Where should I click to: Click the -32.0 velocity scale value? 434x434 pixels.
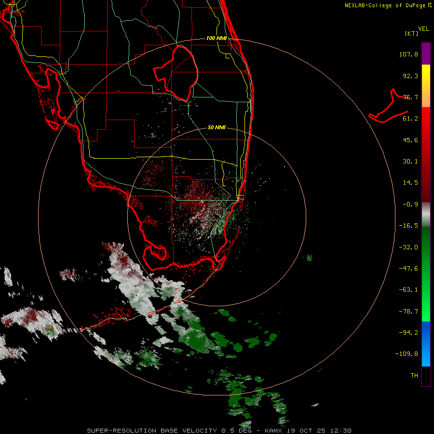click(408, 247)
